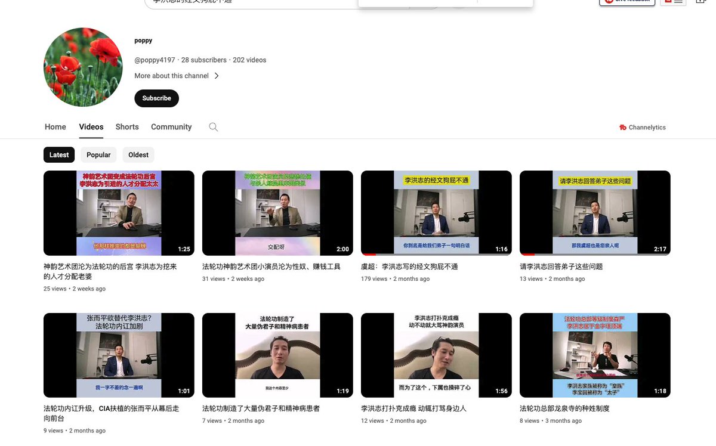The width and height of the screenshot is (716, 446).
Task: Go to the Community tab
Action: tap(171, 127)
